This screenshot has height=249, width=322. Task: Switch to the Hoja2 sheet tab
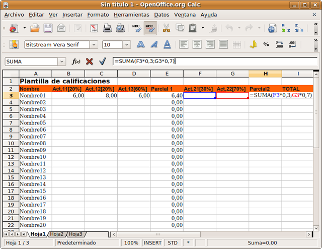(57, 234)
